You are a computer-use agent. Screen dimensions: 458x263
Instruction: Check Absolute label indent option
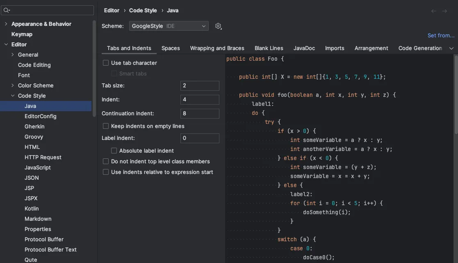click(114, 151)
